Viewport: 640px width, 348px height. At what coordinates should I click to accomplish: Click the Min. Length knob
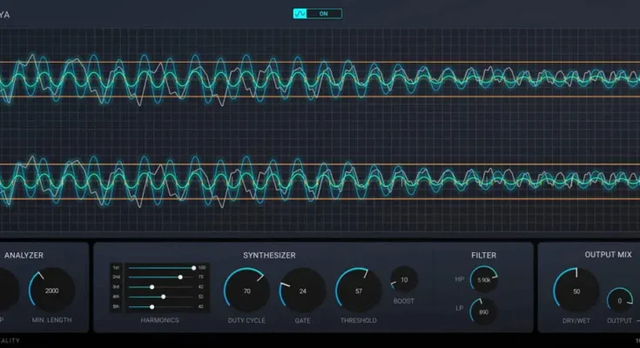52,291
